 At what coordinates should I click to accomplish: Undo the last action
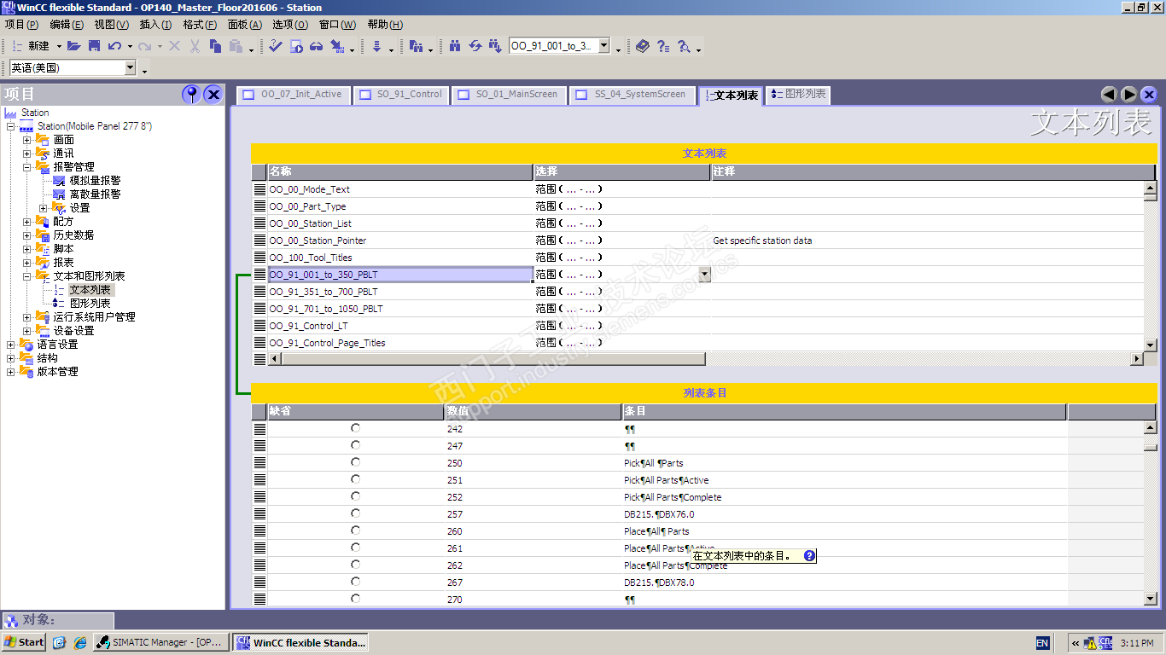tap(114, 46)
